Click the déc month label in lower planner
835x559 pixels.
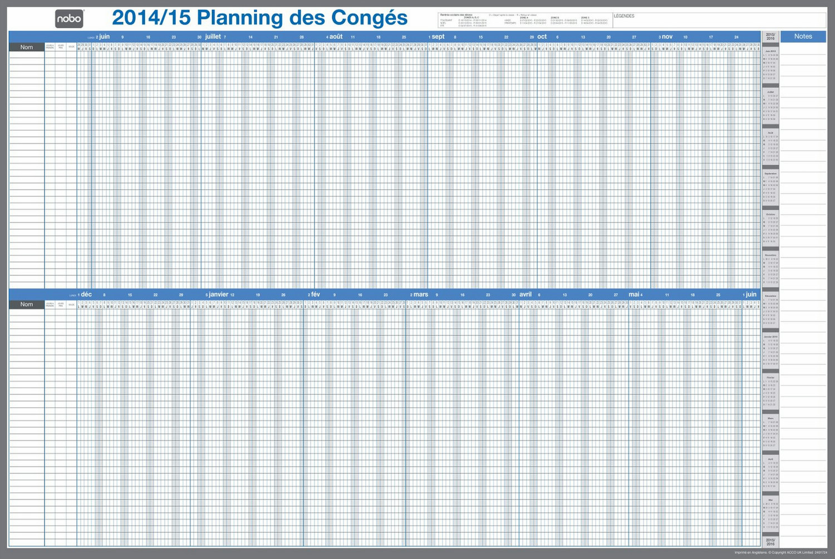coord(86,295)
